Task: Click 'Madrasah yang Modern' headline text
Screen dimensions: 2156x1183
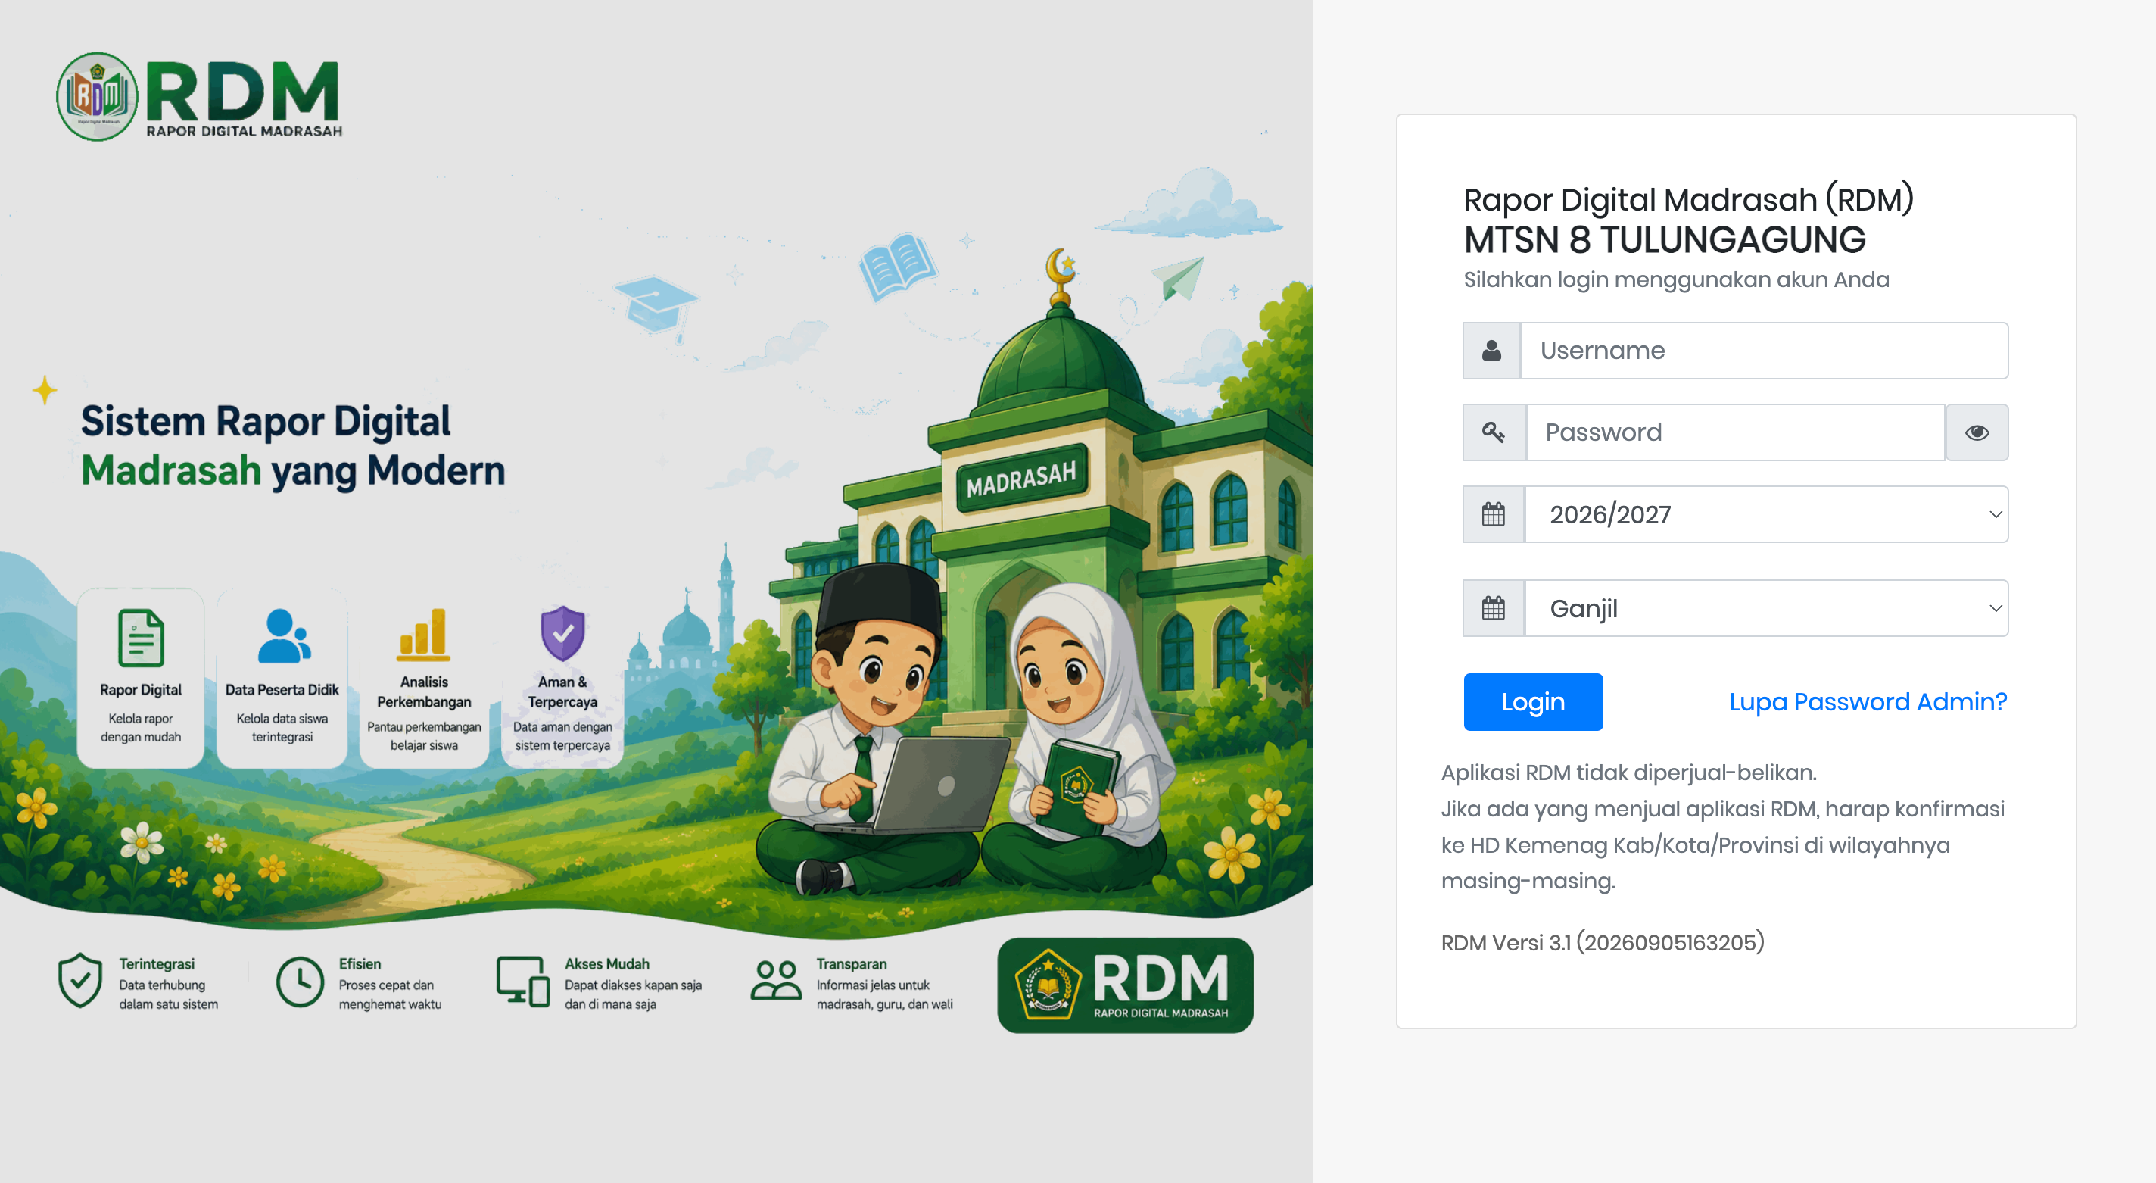Action: pos(293,471)
